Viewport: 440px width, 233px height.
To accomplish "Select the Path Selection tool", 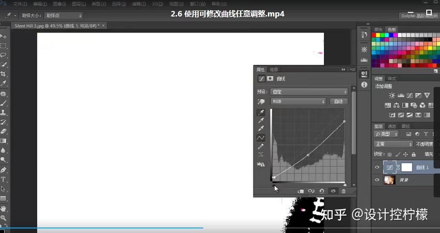I will tap(3, 189).
